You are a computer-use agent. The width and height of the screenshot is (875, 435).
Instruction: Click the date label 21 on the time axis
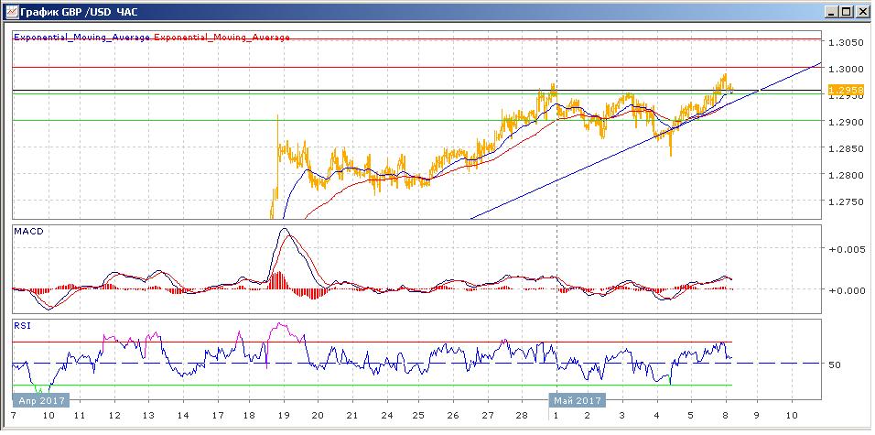[x=352, y=416]
